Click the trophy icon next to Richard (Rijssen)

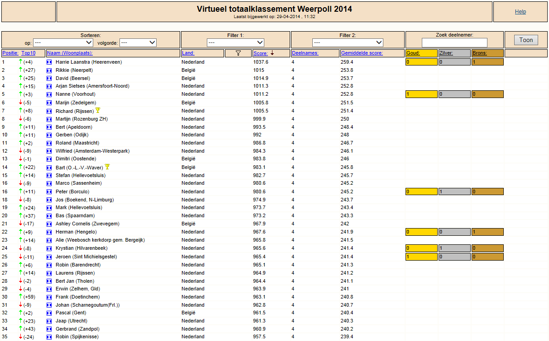coord(98,111)
